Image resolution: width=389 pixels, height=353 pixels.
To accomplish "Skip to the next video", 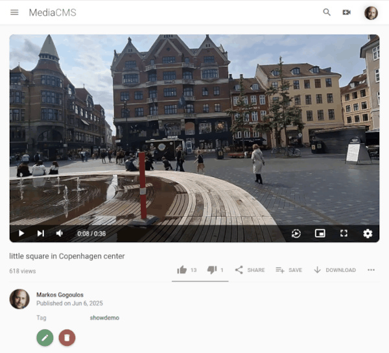I will pyautogui.click(x=41, y=234).
